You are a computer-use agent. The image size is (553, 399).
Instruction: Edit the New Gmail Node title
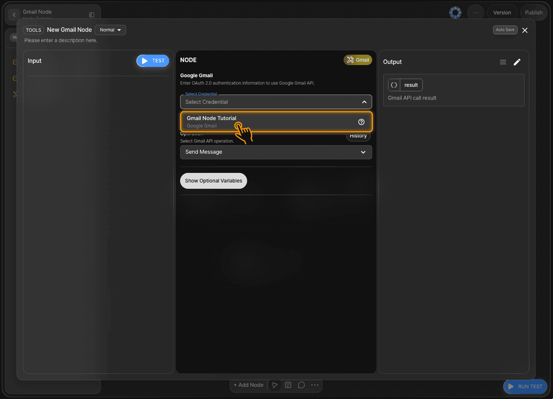tap(70, 30)
